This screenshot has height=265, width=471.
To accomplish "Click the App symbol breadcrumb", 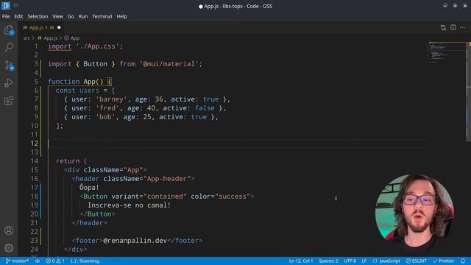I will click(x=72, y=38).
